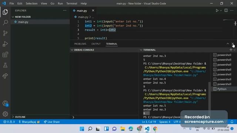Viewport: 237px width, 133px height.
Task: Collapse the DEBUG CONSOLE section
Action: tap(104, 50)
